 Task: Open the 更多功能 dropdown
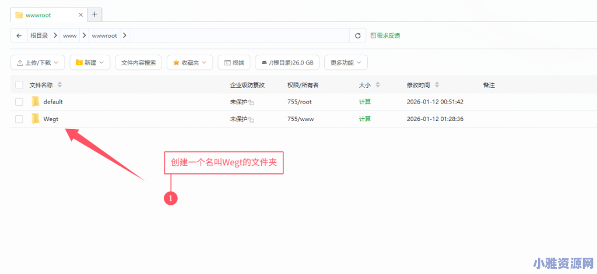(346, 63)
